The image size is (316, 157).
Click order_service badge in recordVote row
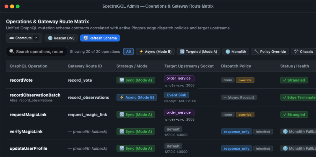pos(179,79)
